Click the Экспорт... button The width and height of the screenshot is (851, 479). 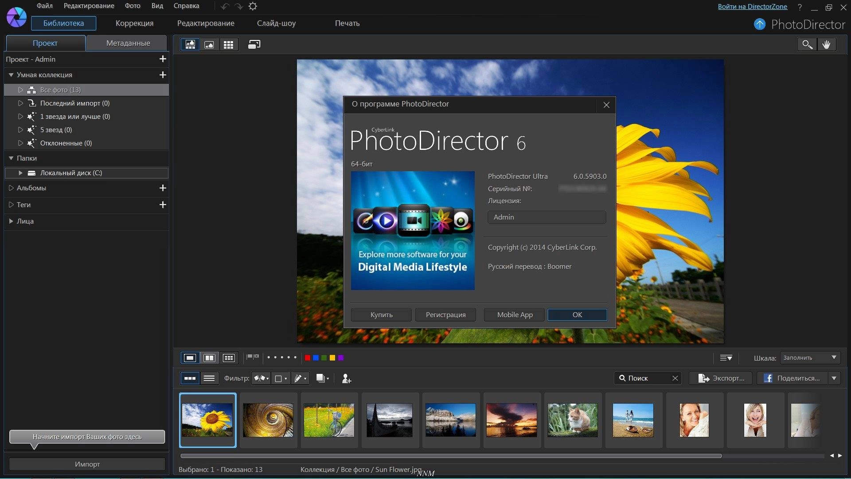721,378
